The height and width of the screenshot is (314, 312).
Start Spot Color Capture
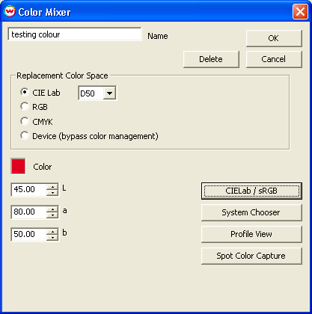coord(251,256)
